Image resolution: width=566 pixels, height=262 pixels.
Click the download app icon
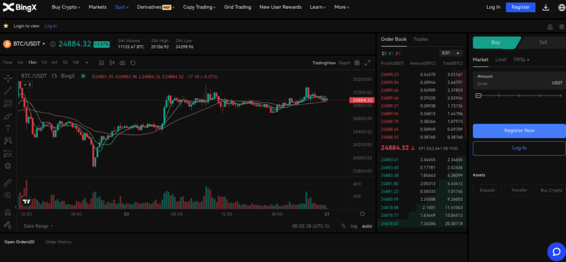[x=546, y=7]
